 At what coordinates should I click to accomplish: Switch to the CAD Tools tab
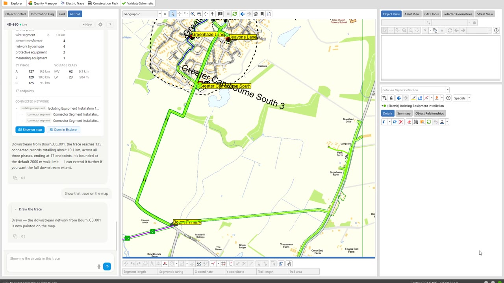coord(432,14)
